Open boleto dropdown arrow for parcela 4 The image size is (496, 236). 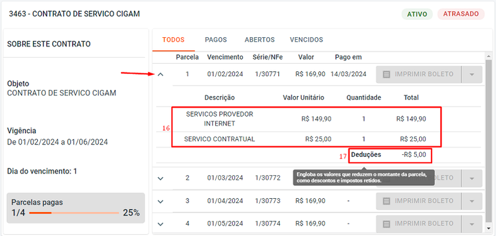click(472, 224)
